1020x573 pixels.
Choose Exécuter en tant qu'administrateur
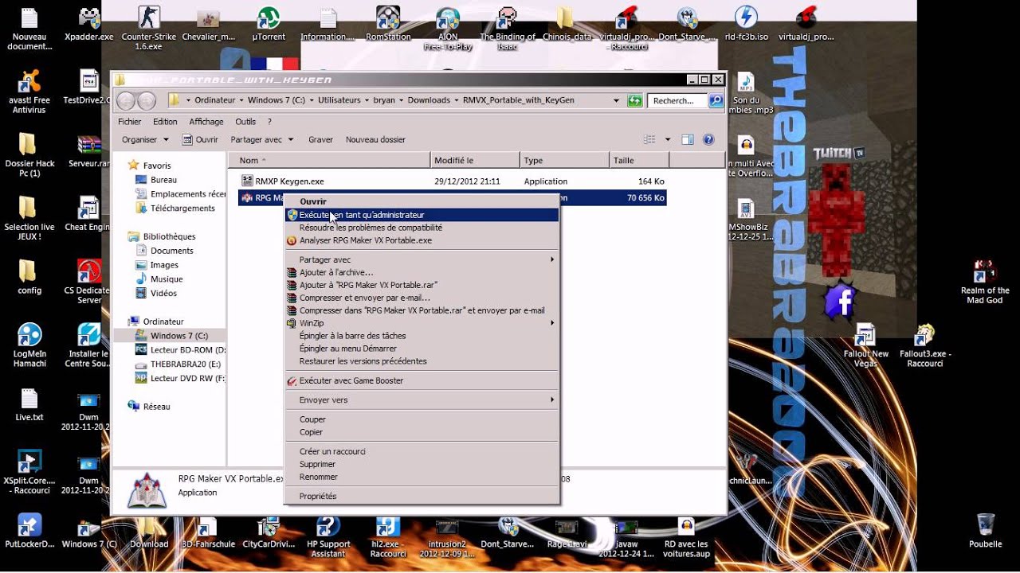click(x=422, y=215)
